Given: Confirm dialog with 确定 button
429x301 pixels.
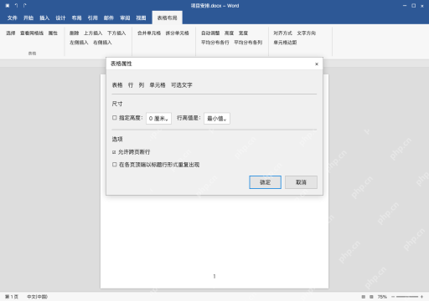Looking at the screenshot, I should coord(265,182).
